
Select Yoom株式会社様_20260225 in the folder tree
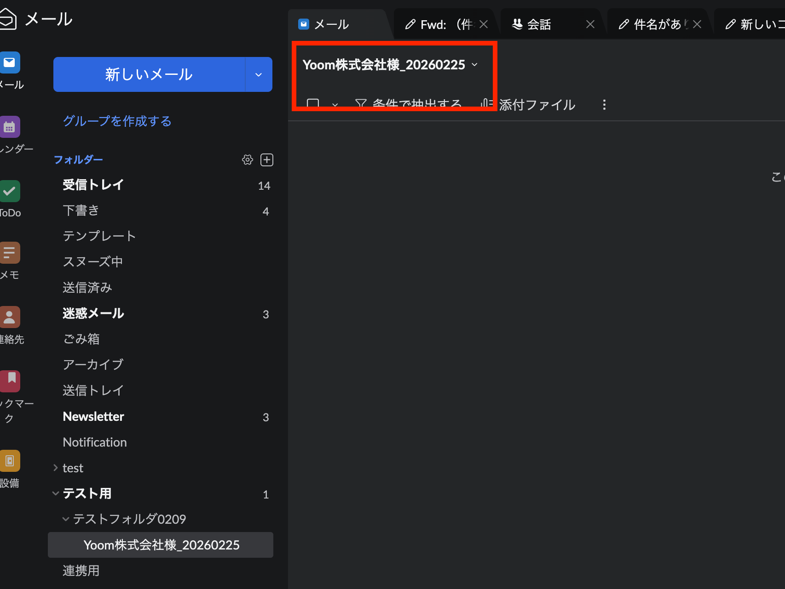pyautogui.click(x=161, y=545)
